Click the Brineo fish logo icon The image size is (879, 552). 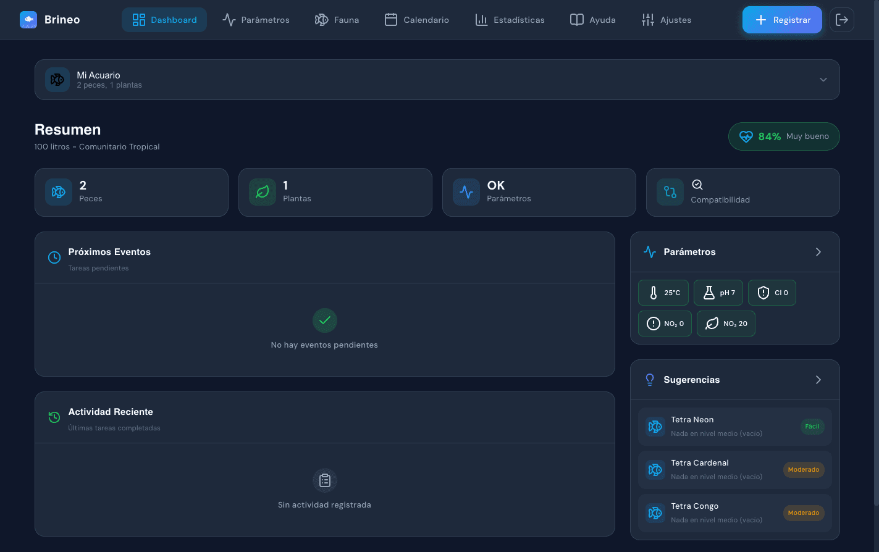click(x=28, y=20)
